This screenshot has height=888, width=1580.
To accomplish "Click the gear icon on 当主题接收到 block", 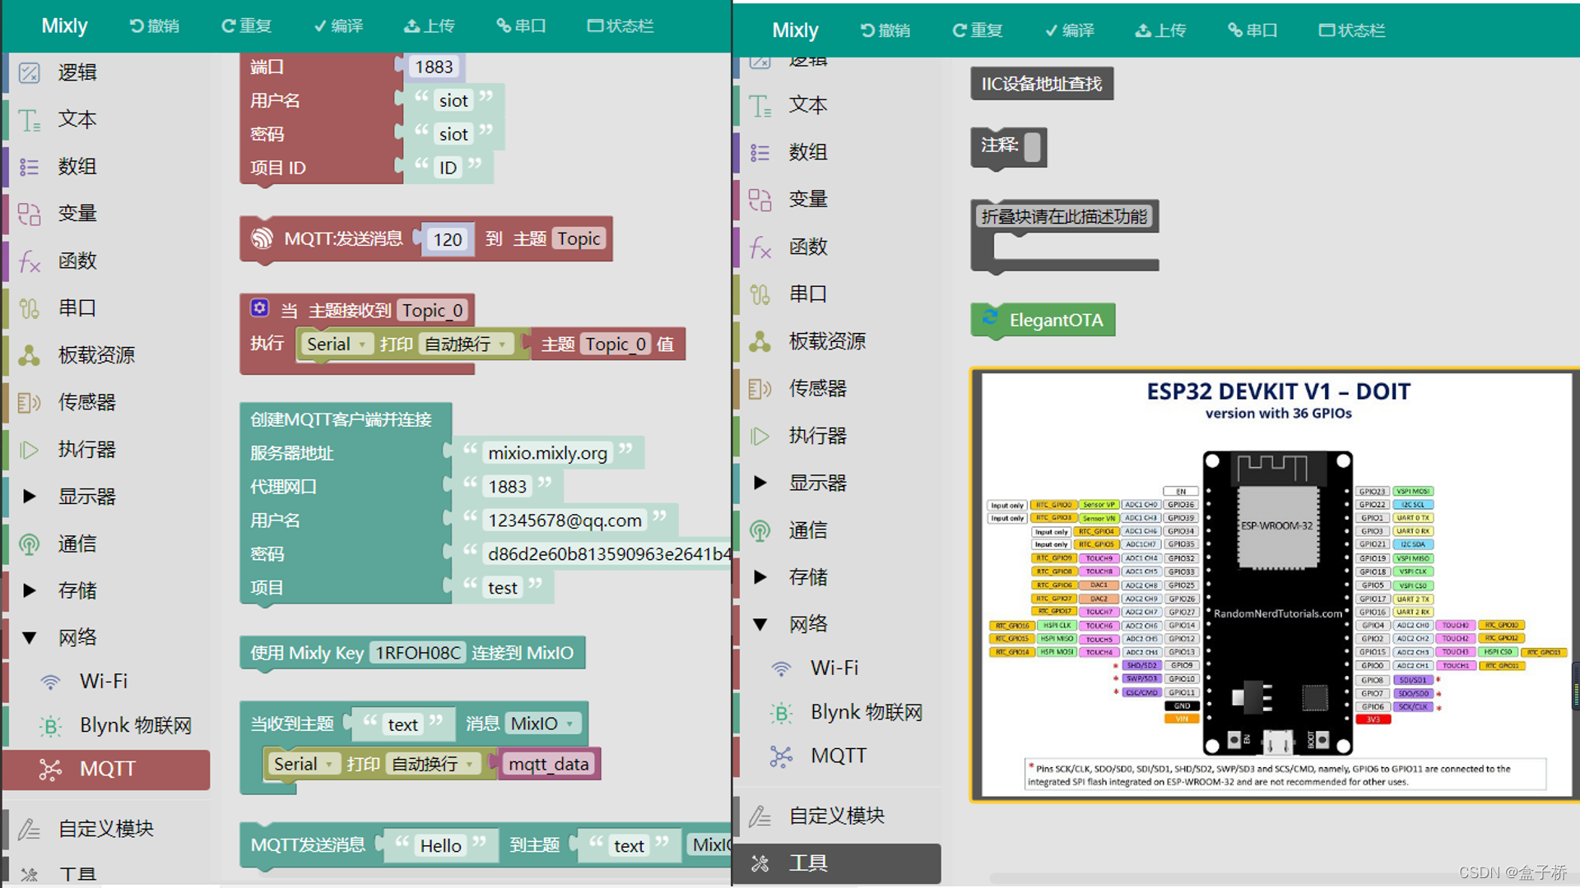I will pos(259,308).
